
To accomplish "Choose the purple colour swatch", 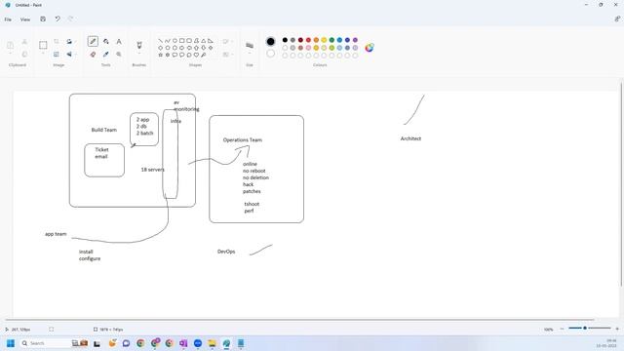I will point(355,40).
